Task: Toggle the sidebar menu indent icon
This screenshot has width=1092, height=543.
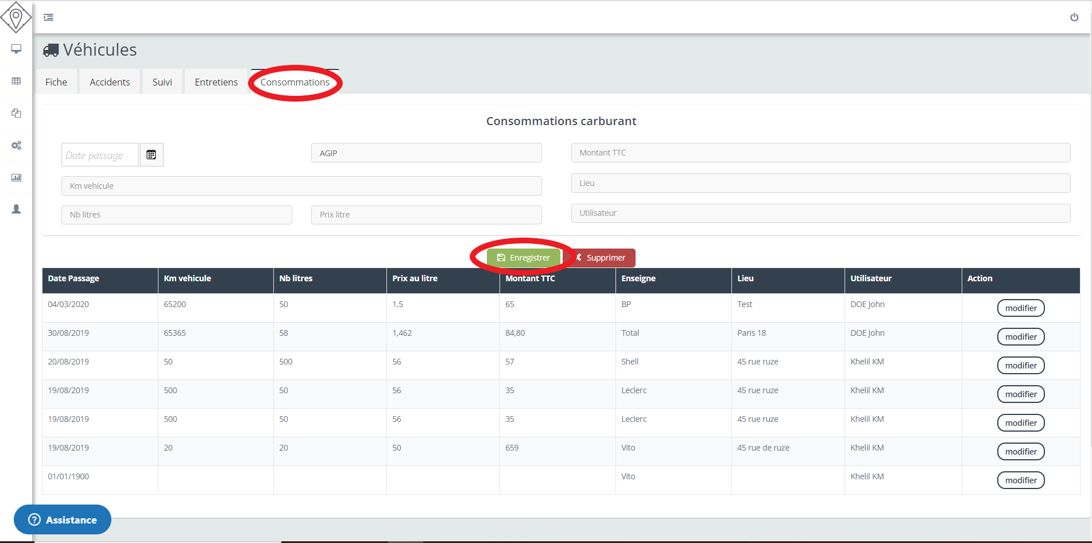Action: (x=49, y=17)
